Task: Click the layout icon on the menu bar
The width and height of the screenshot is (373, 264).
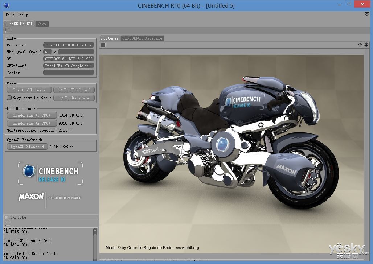Action: click(367, 15)
